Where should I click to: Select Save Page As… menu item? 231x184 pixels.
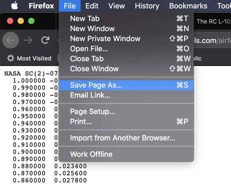pyautogui.click(x=126, y=85)
